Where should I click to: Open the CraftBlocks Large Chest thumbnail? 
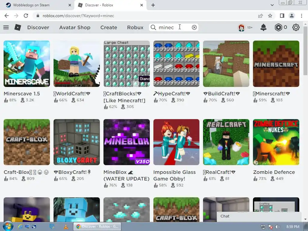pos(127,64)
